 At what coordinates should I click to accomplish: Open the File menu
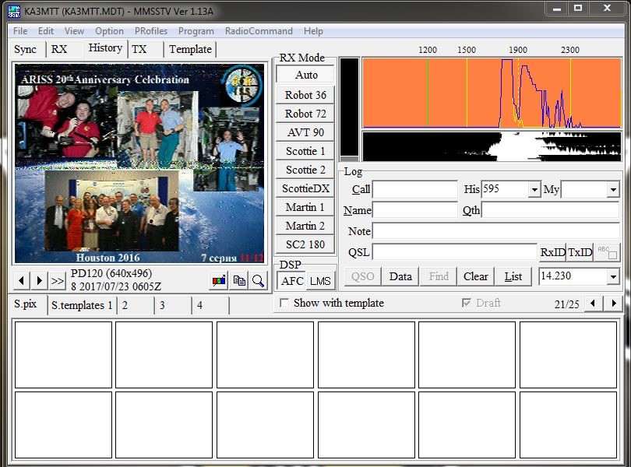[20, 31]
